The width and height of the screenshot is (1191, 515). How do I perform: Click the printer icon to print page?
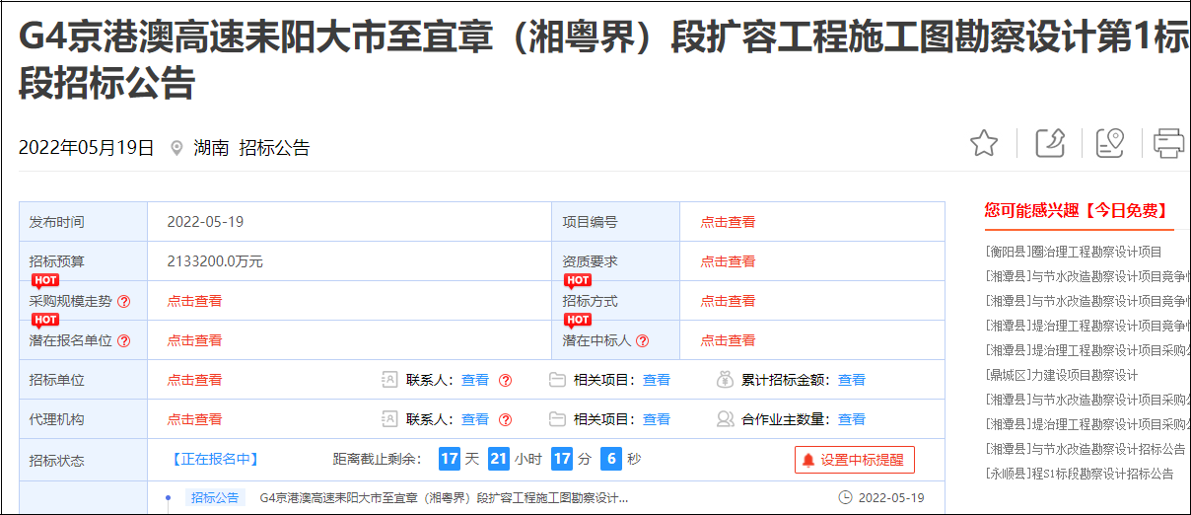(x=1168, y=144)
